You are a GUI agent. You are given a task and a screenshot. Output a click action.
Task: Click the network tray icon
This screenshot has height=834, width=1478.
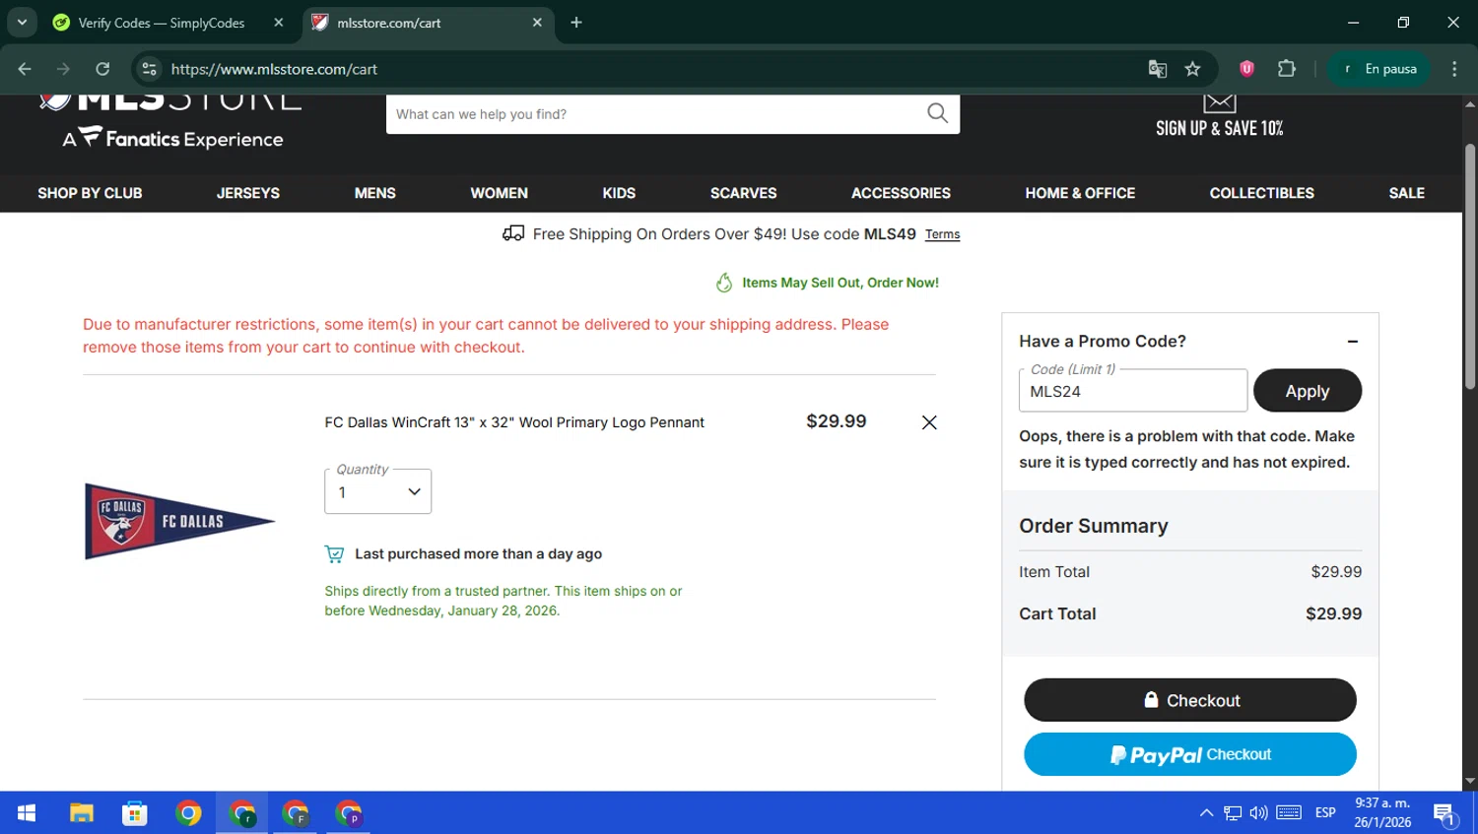click(1233, 813)
